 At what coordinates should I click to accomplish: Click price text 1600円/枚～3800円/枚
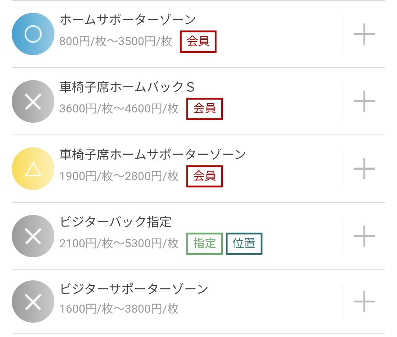tap(119, 309)
